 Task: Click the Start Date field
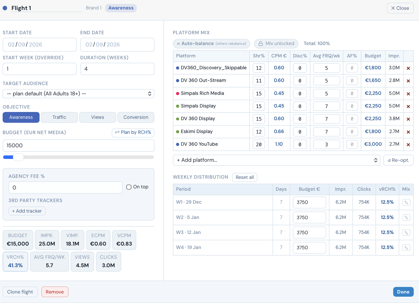click(x=40, y=45)
